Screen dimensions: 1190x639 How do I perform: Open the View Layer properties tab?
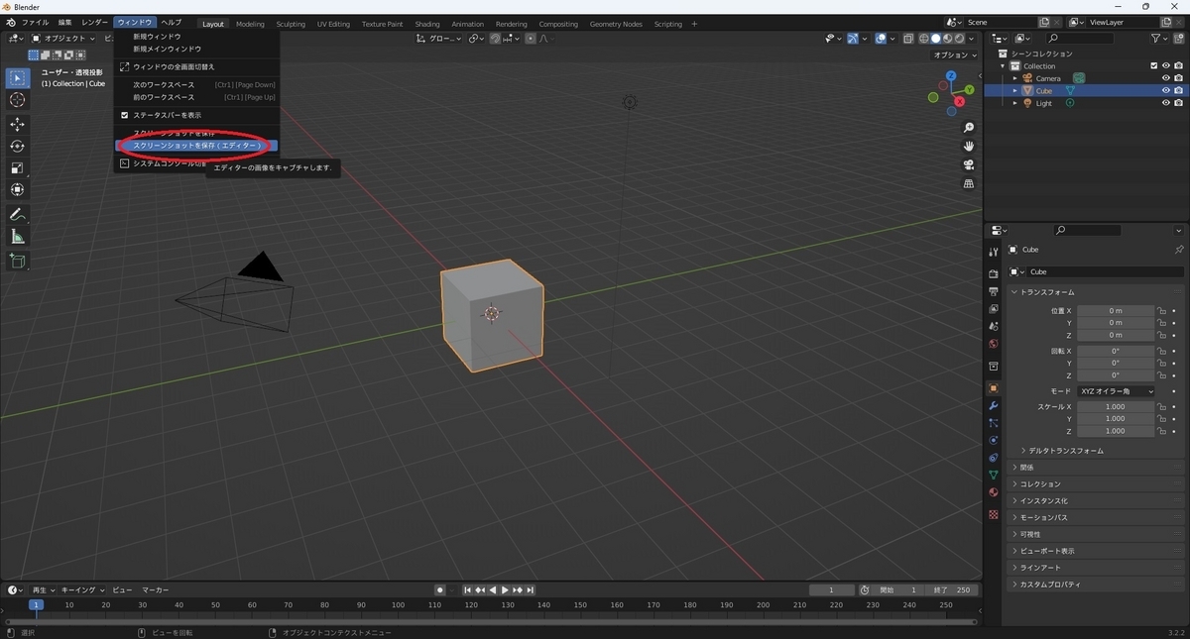click(x=994, y=309)
